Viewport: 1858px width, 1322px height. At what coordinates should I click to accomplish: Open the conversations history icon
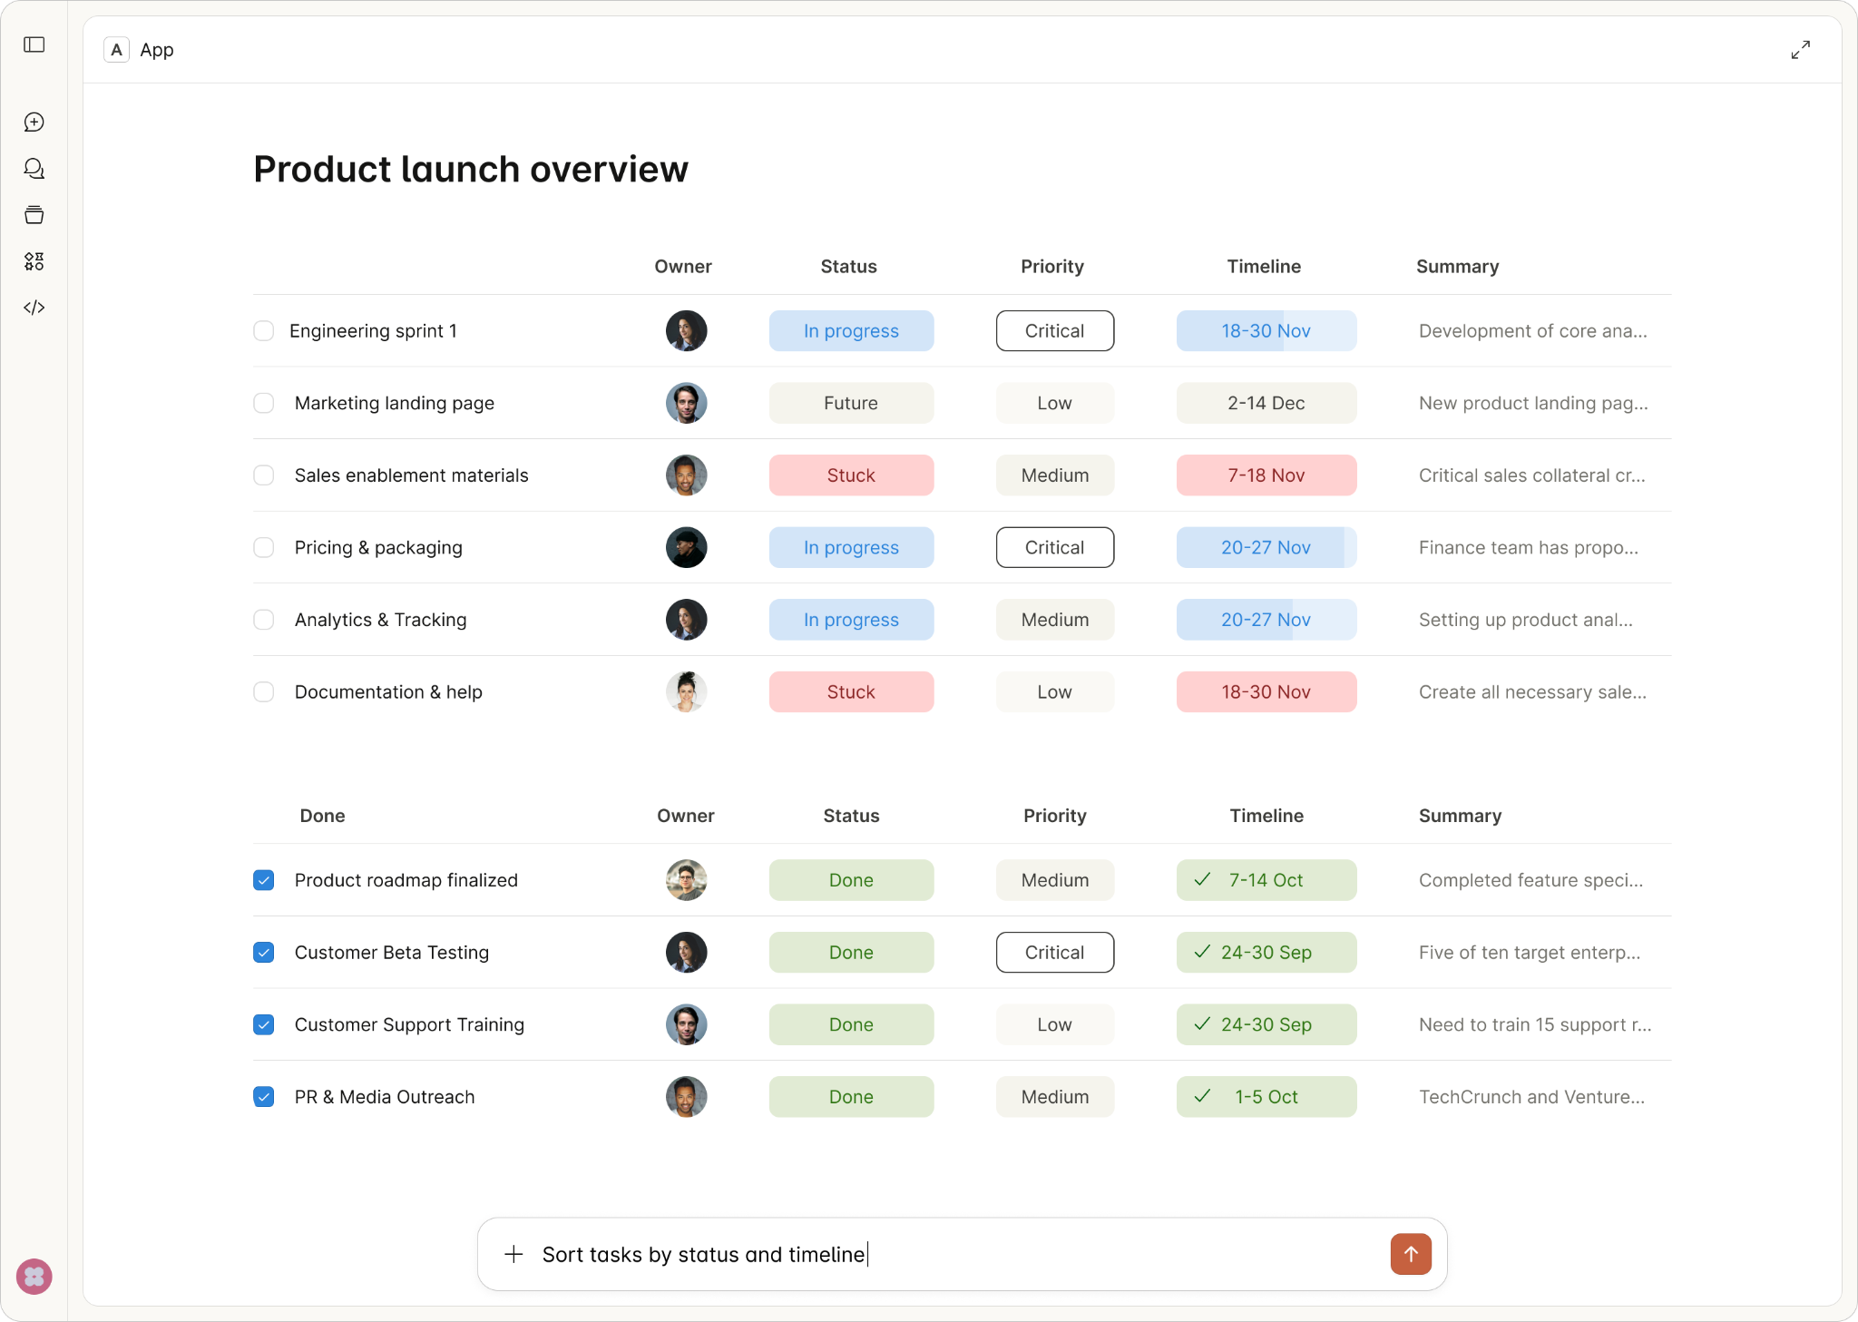click(34, 169)
